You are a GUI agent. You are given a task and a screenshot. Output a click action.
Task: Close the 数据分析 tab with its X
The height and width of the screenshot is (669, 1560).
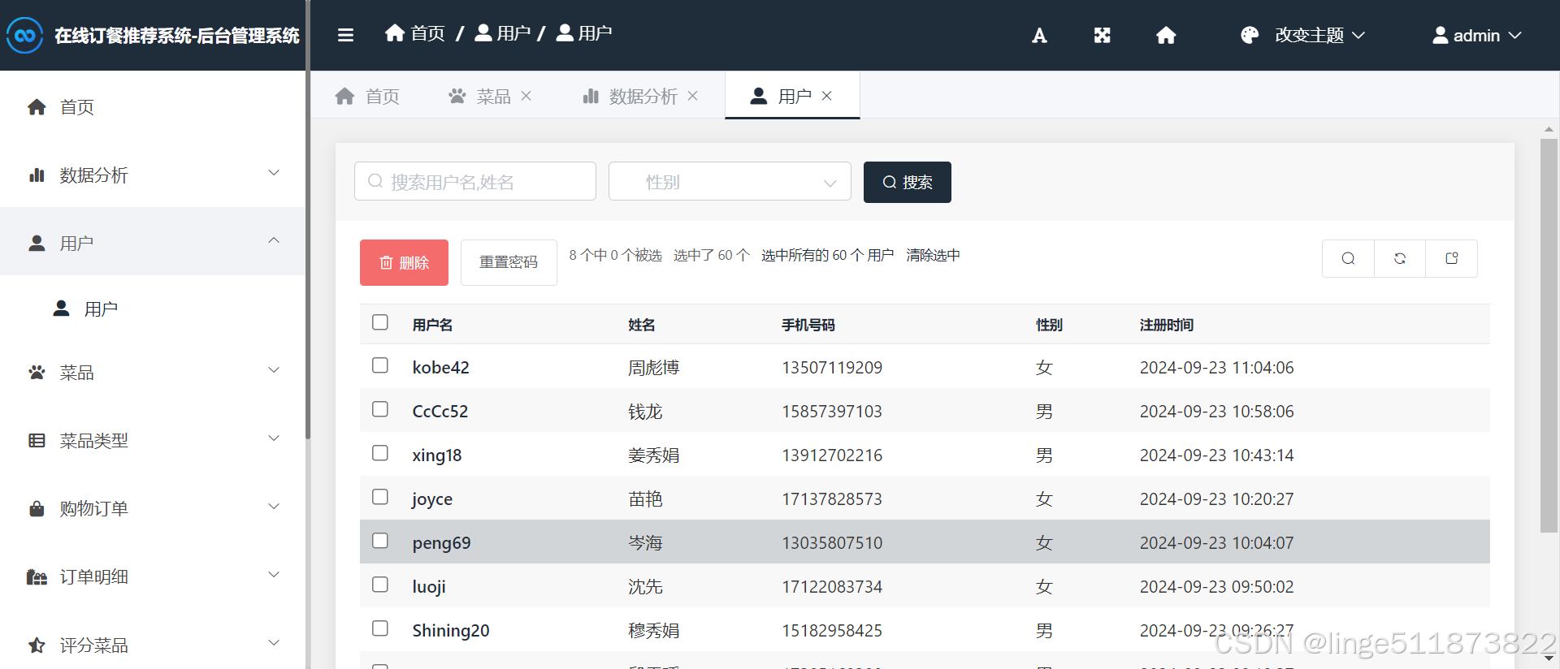pyautogui.click(x=693, y=96)
